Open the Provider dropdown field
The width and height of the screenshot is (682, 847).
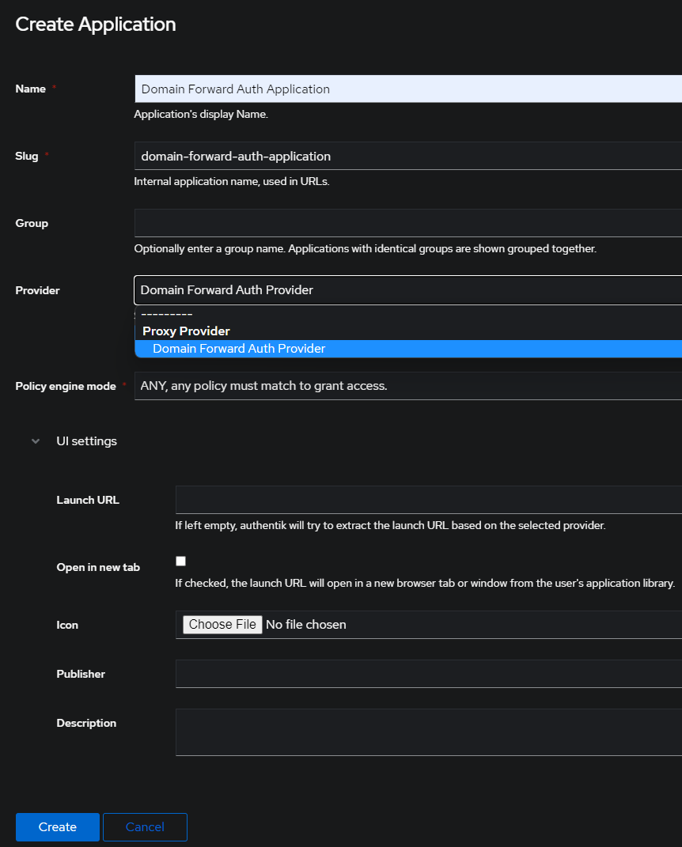[x=408, y=290]
